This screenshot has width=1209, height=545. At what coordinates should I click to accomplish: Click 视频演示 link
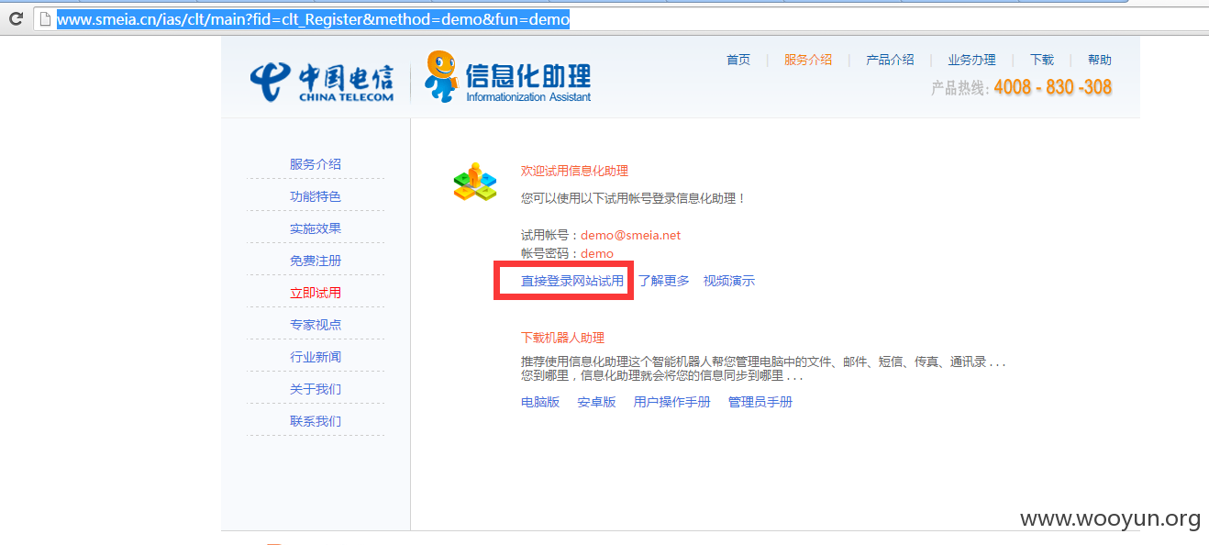pos(729,281)
